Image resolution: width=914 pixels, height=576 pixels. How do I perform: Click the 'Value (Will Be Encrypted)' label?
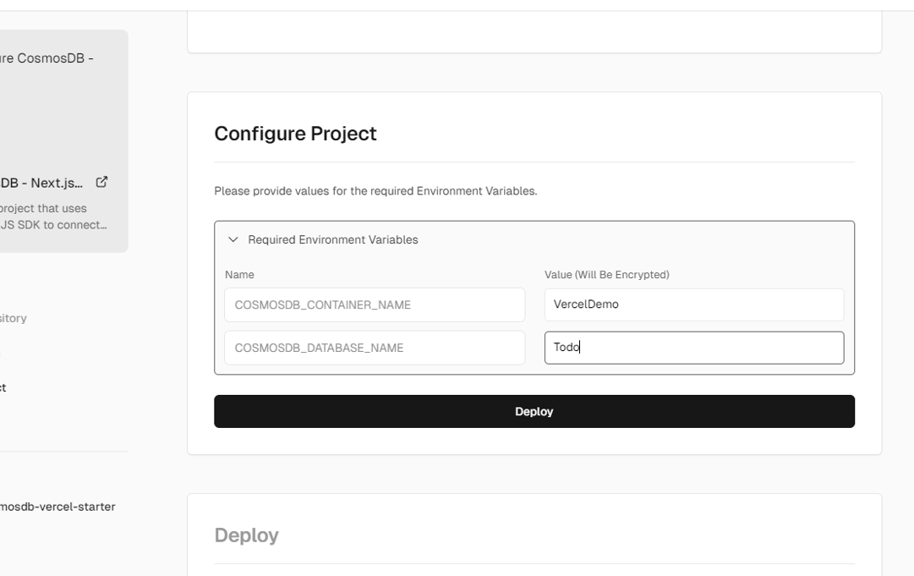click(607, 275)
